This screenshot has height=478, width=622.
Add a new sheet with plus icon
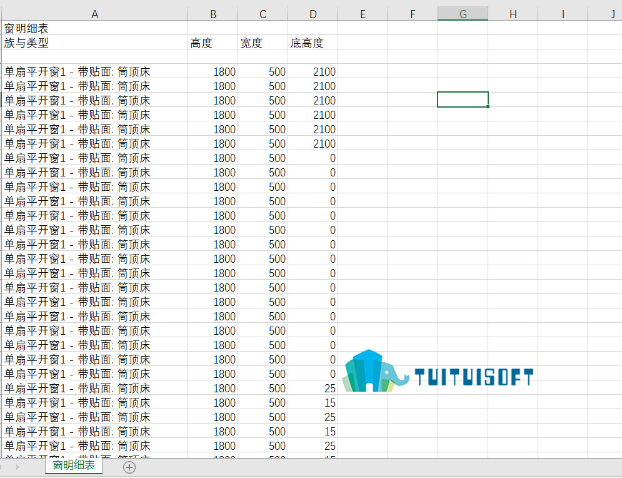point(129,467)
